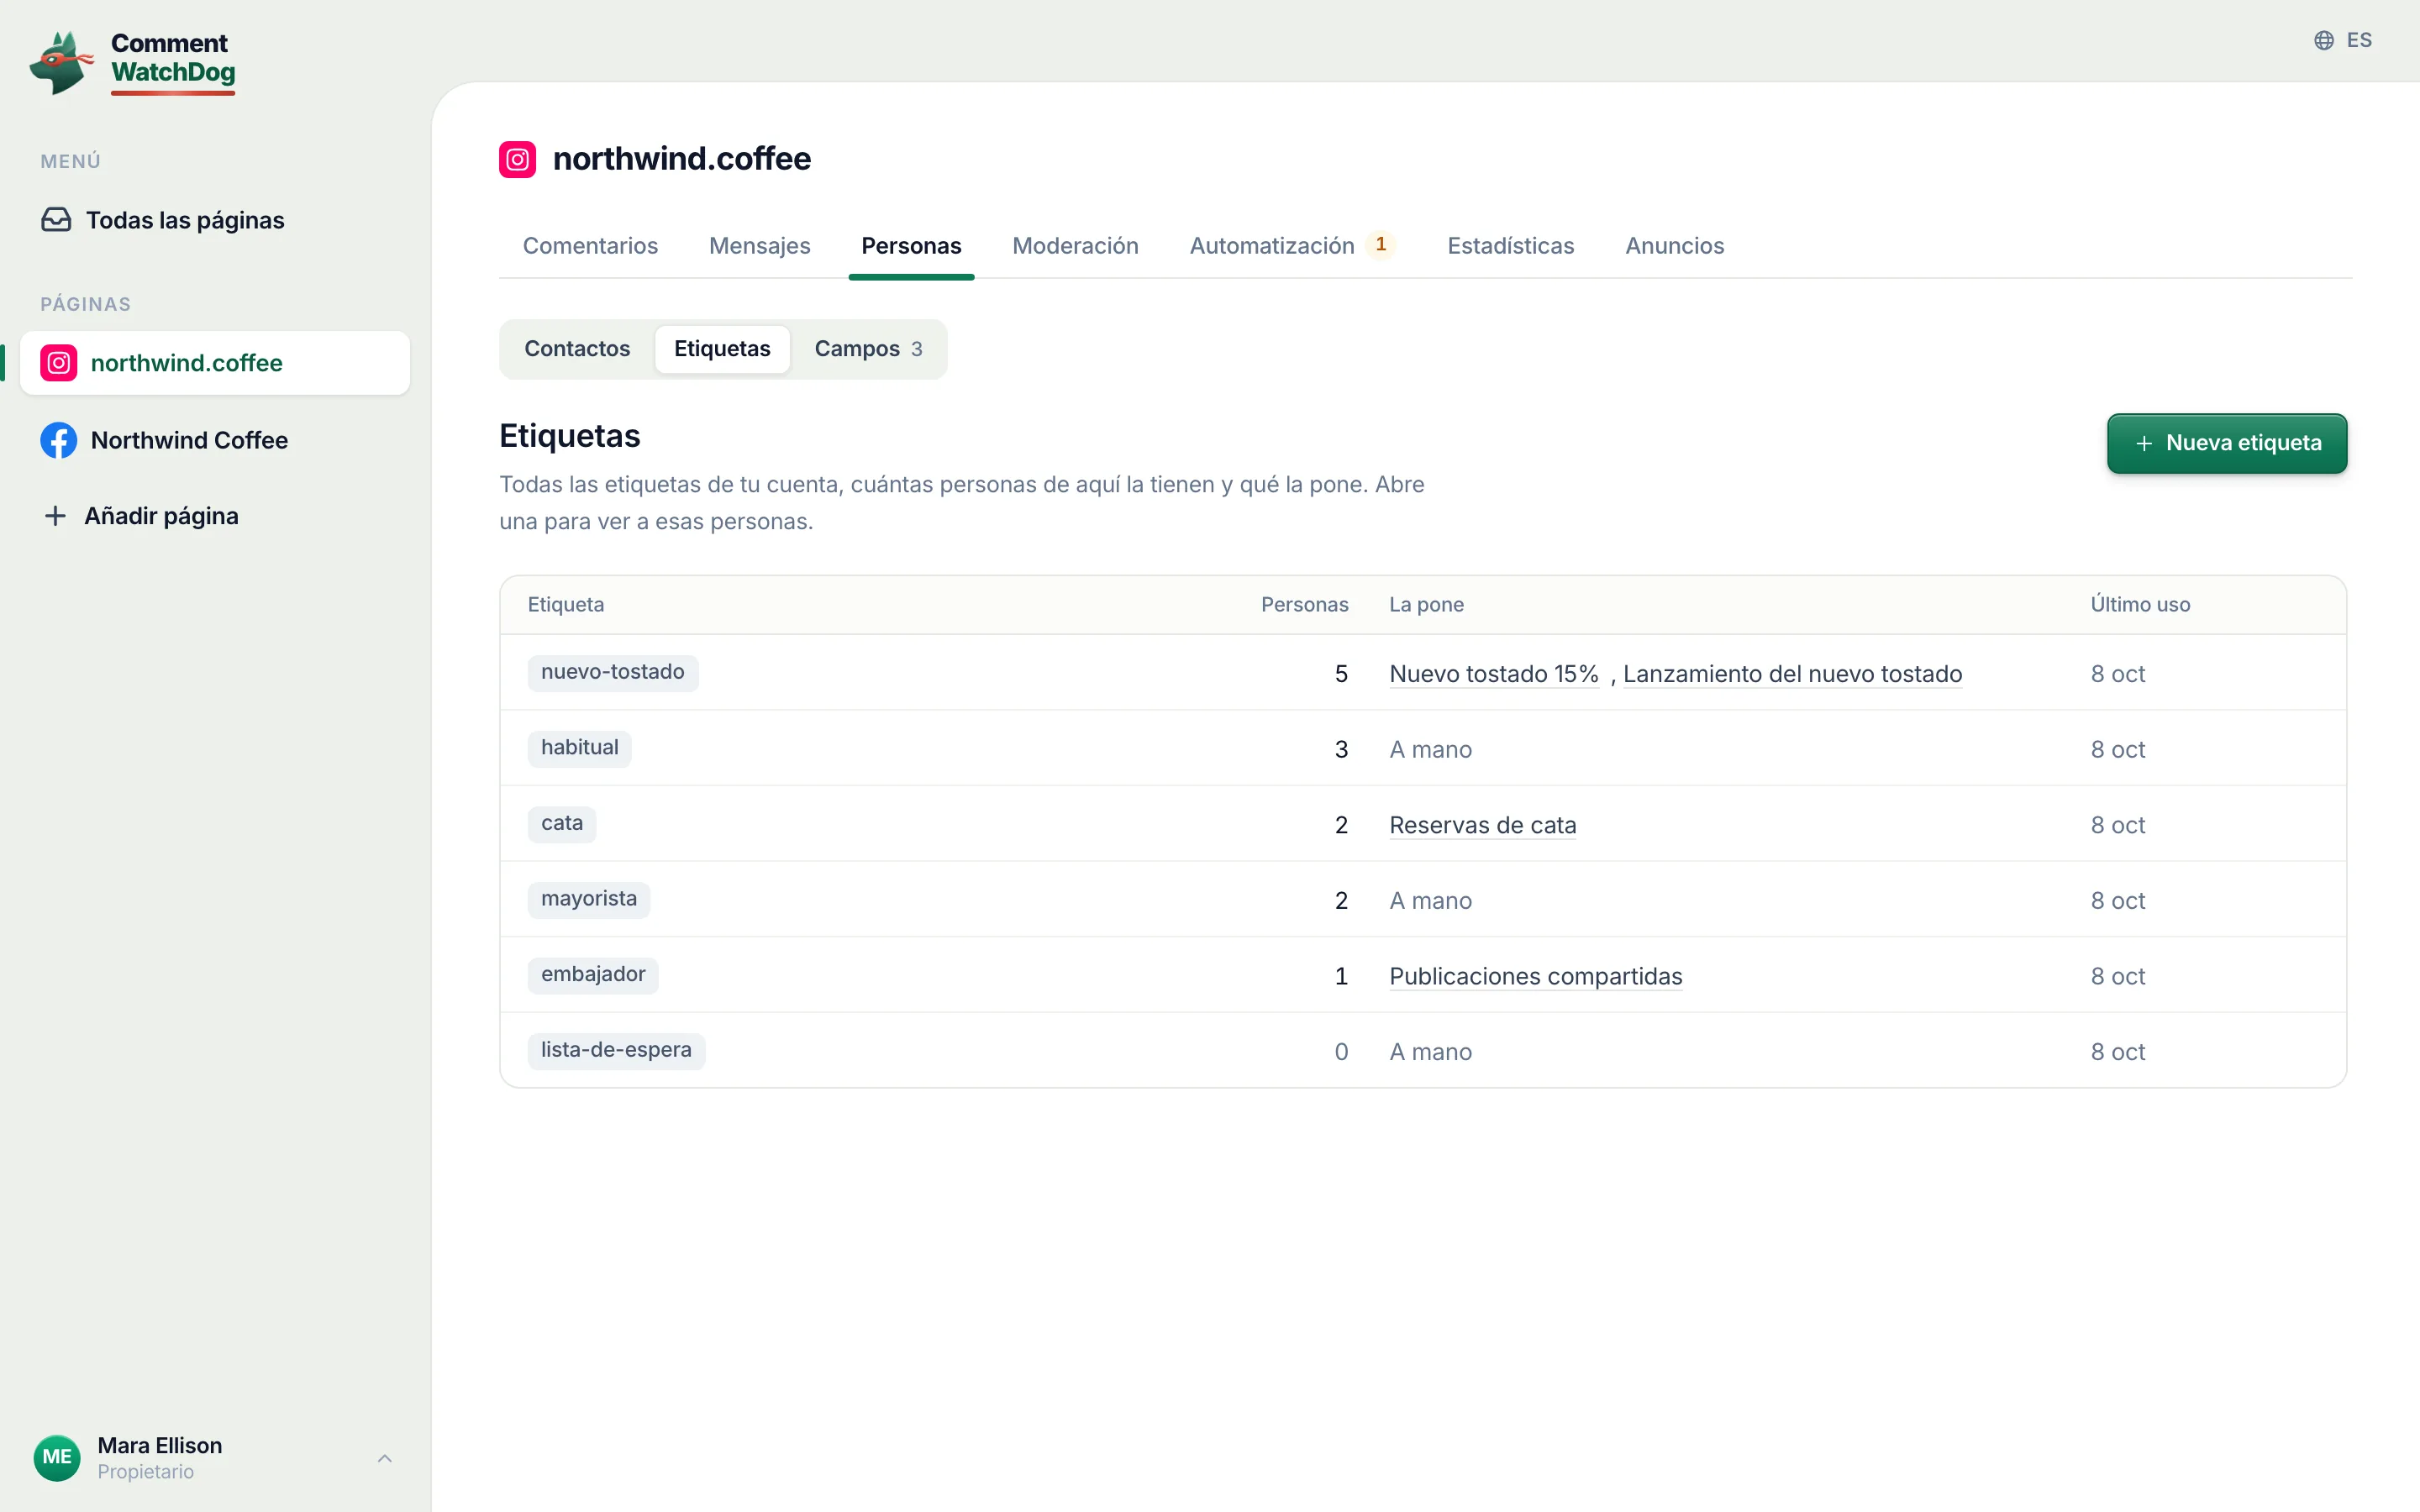Open the Campos sub-tab
Image resolution: width=2420 pixels, height=1512 pixels.
(868, 349)
